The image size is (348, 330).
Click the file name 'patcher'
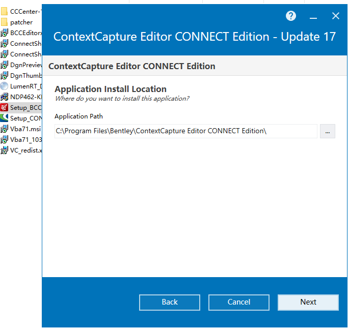pos(21,22)
